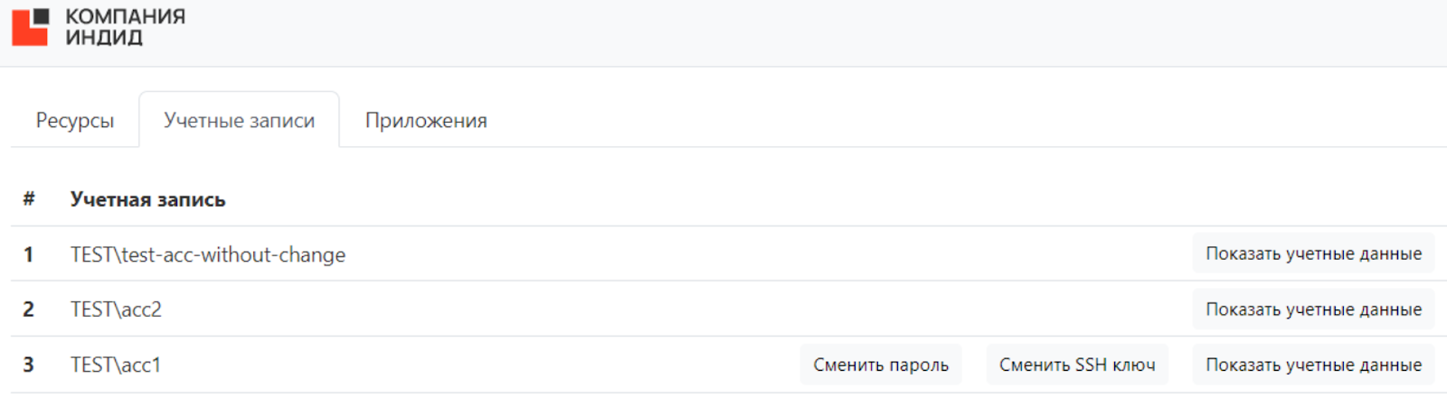Click the TEST\acc2 account name

tap(116, 309)
